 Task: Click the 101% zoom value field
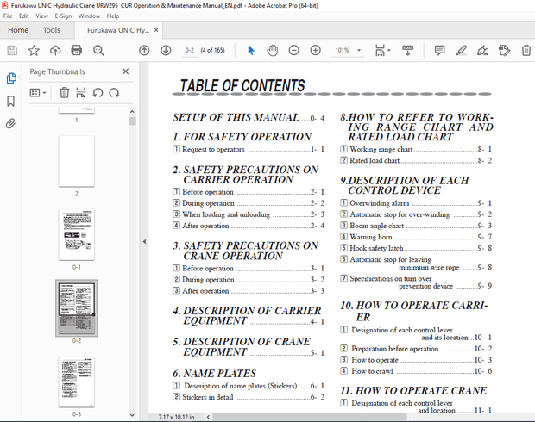point(343,51)
